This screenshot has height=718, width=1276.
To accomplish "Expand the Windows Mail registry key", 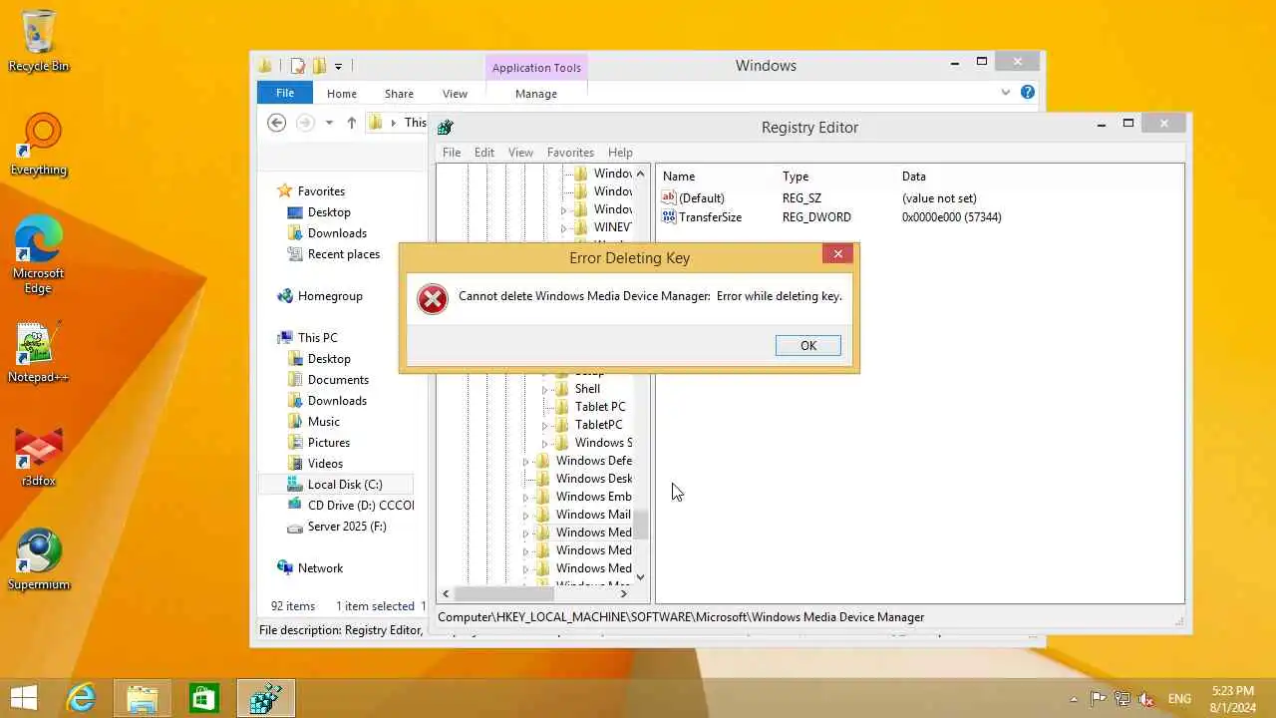I will [526, 515].
